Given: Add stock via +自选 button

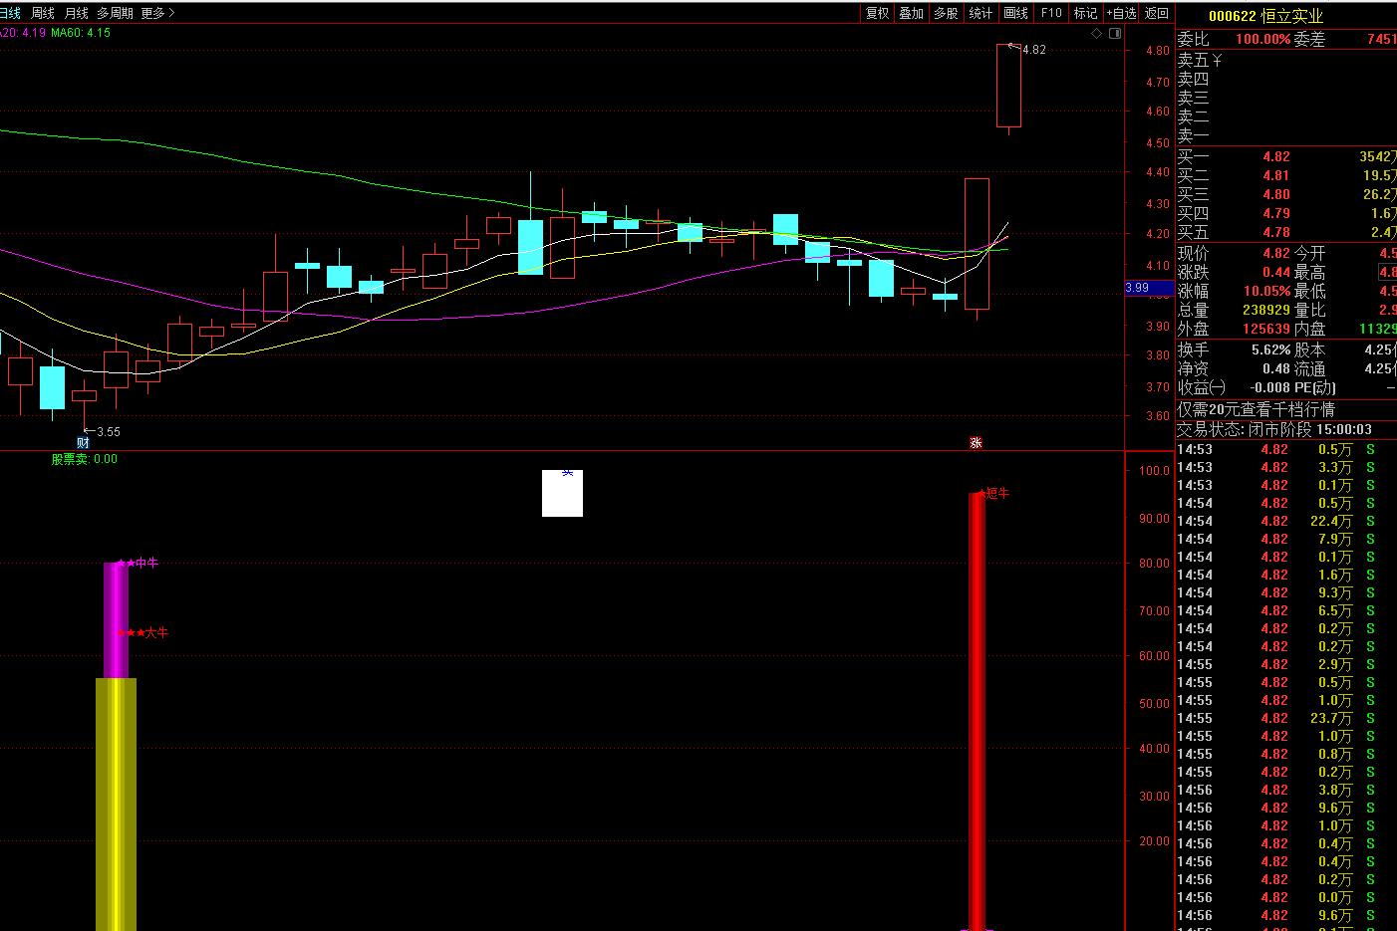Looking at the screenshot, I should (x=1121, y=13).
